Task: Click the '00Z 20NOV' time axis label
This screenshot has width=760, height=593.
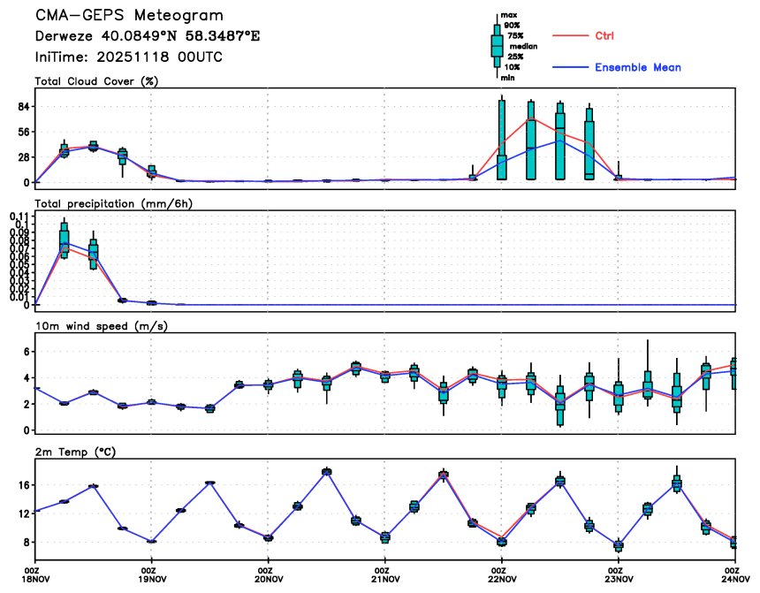Action: 269,575
